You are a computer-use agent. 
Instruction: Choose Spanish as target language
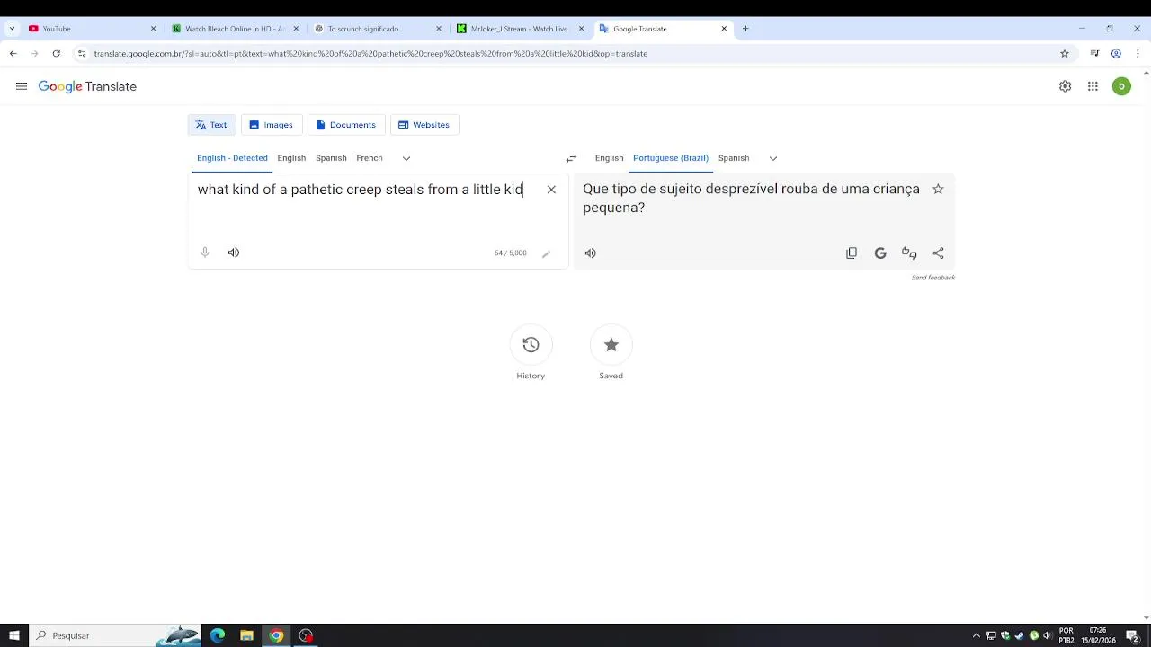(734, 158)
